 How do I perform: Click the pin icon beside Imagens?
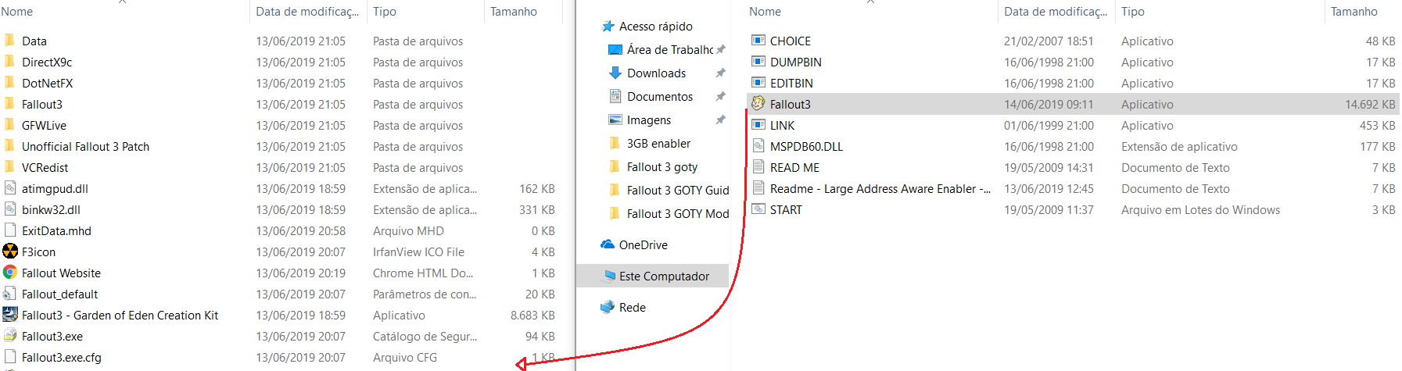pyautogui.click(x=720, y=120)
